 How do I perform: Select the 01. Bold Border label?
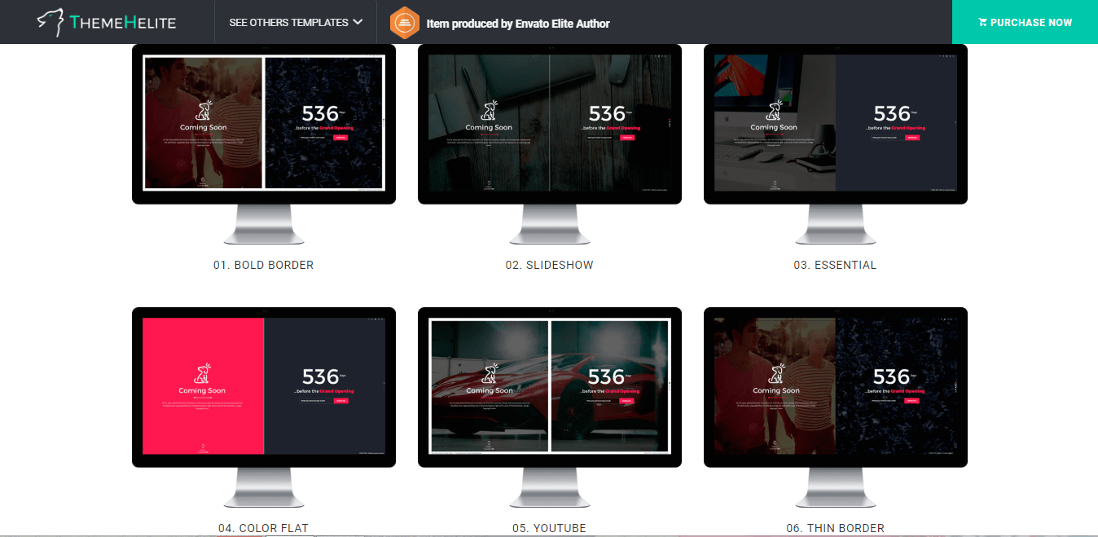tap(263, 265)
